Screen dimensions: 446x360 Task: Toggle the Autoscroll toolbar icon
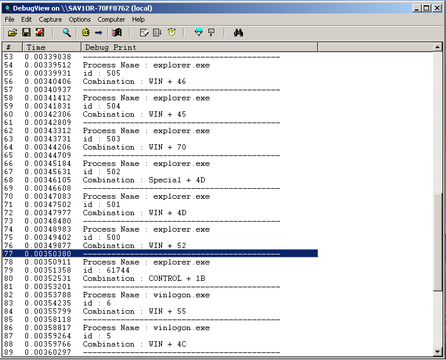click(157, 33)
